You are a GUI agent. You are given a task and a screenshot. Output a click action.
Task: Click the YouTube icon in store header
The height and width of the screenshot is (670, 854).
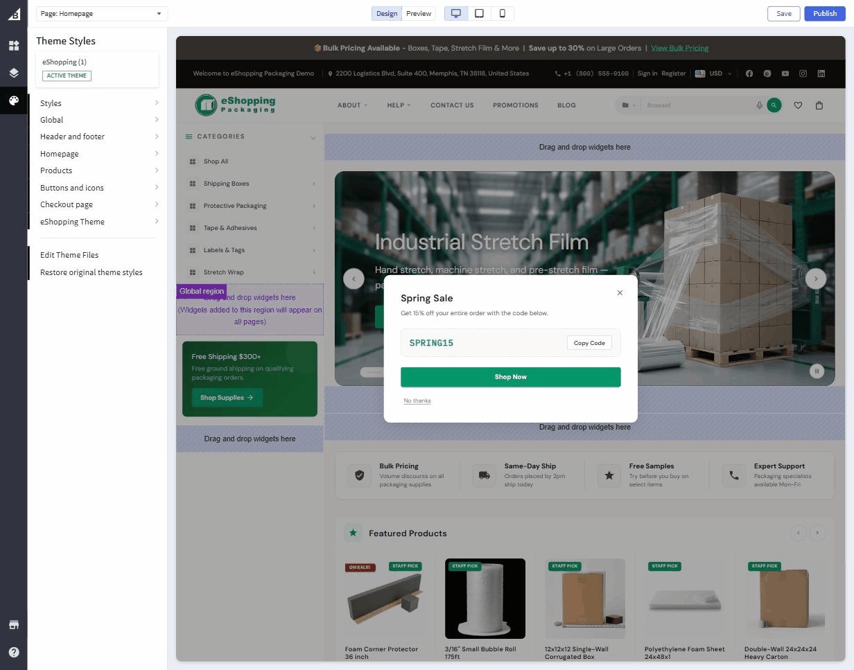coord(785,73)
